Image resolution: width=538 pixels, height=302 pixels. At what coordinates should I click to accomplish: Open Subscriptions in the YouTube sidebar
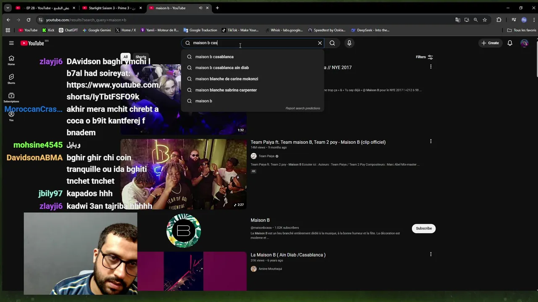[11, 98]
